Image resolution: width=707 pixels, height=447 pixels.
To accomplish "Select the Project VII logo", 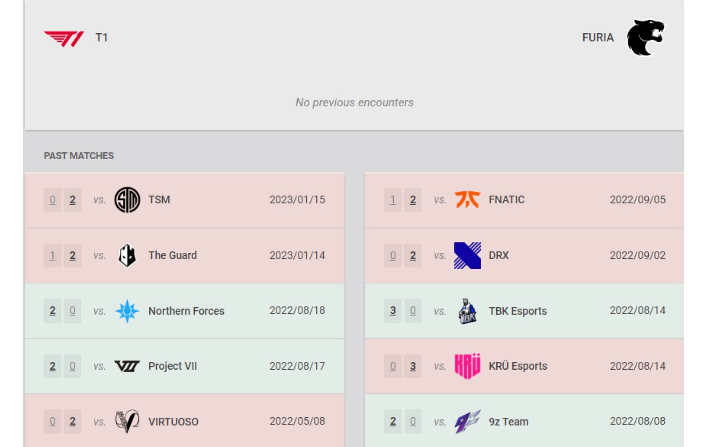I will (x=127, y=366).
